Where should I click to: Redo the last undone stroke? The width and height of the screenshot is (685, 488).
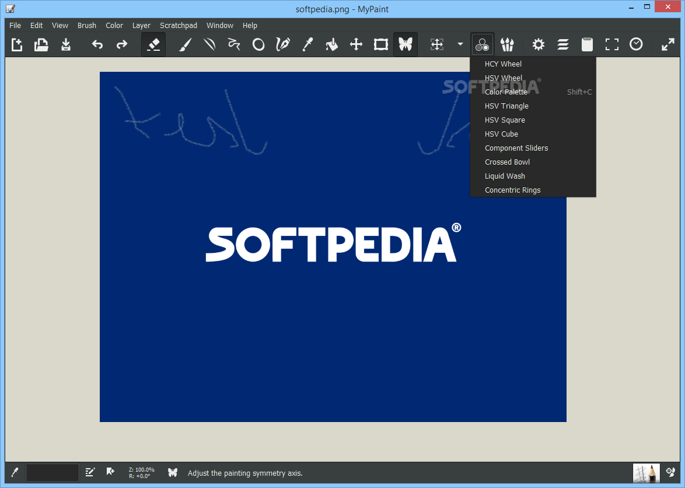(121, 44)
